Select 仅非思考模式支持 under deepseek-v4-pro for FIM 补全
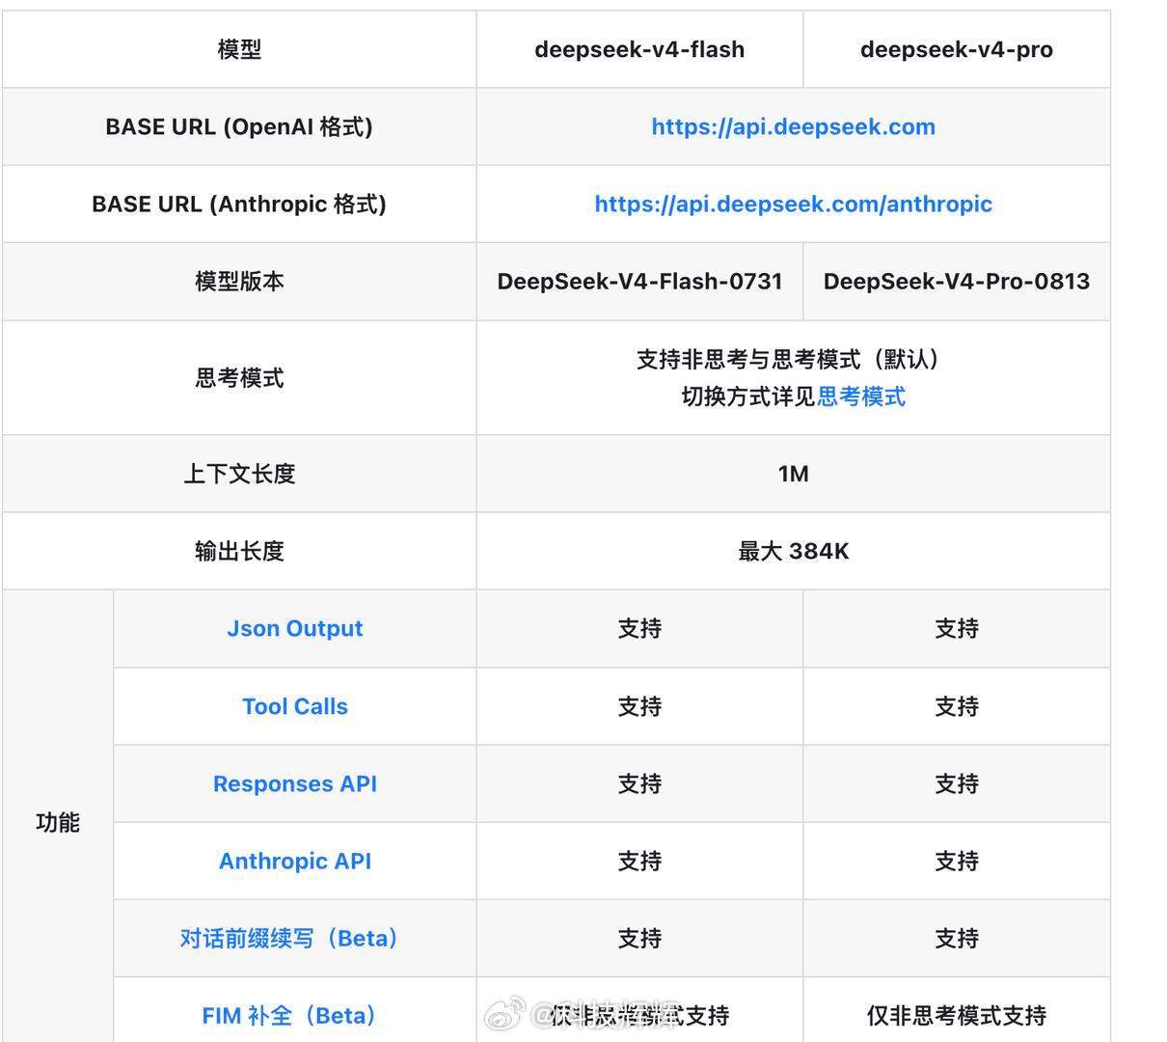 (956, 1015)
